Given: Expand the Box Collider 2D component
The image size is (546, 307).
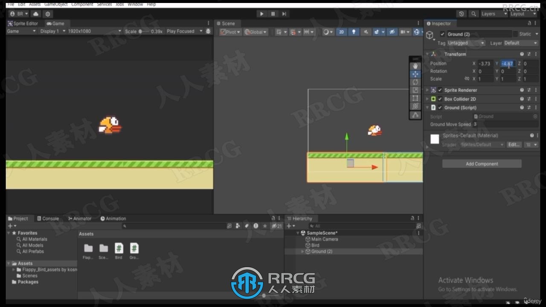Looking at the screenshot, I should [x=427, y=99].
